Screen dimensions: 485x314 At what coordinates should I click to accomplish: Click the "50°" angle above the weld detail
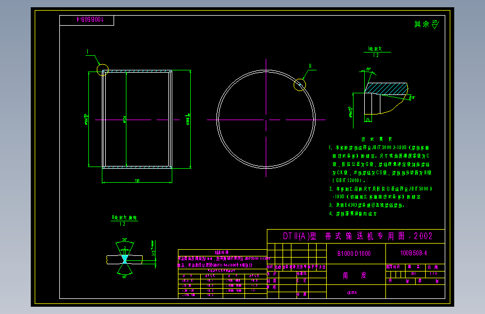point(124,240)
